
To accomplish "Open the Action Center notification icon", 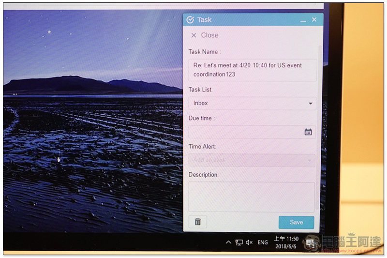I will click(311, 243).
